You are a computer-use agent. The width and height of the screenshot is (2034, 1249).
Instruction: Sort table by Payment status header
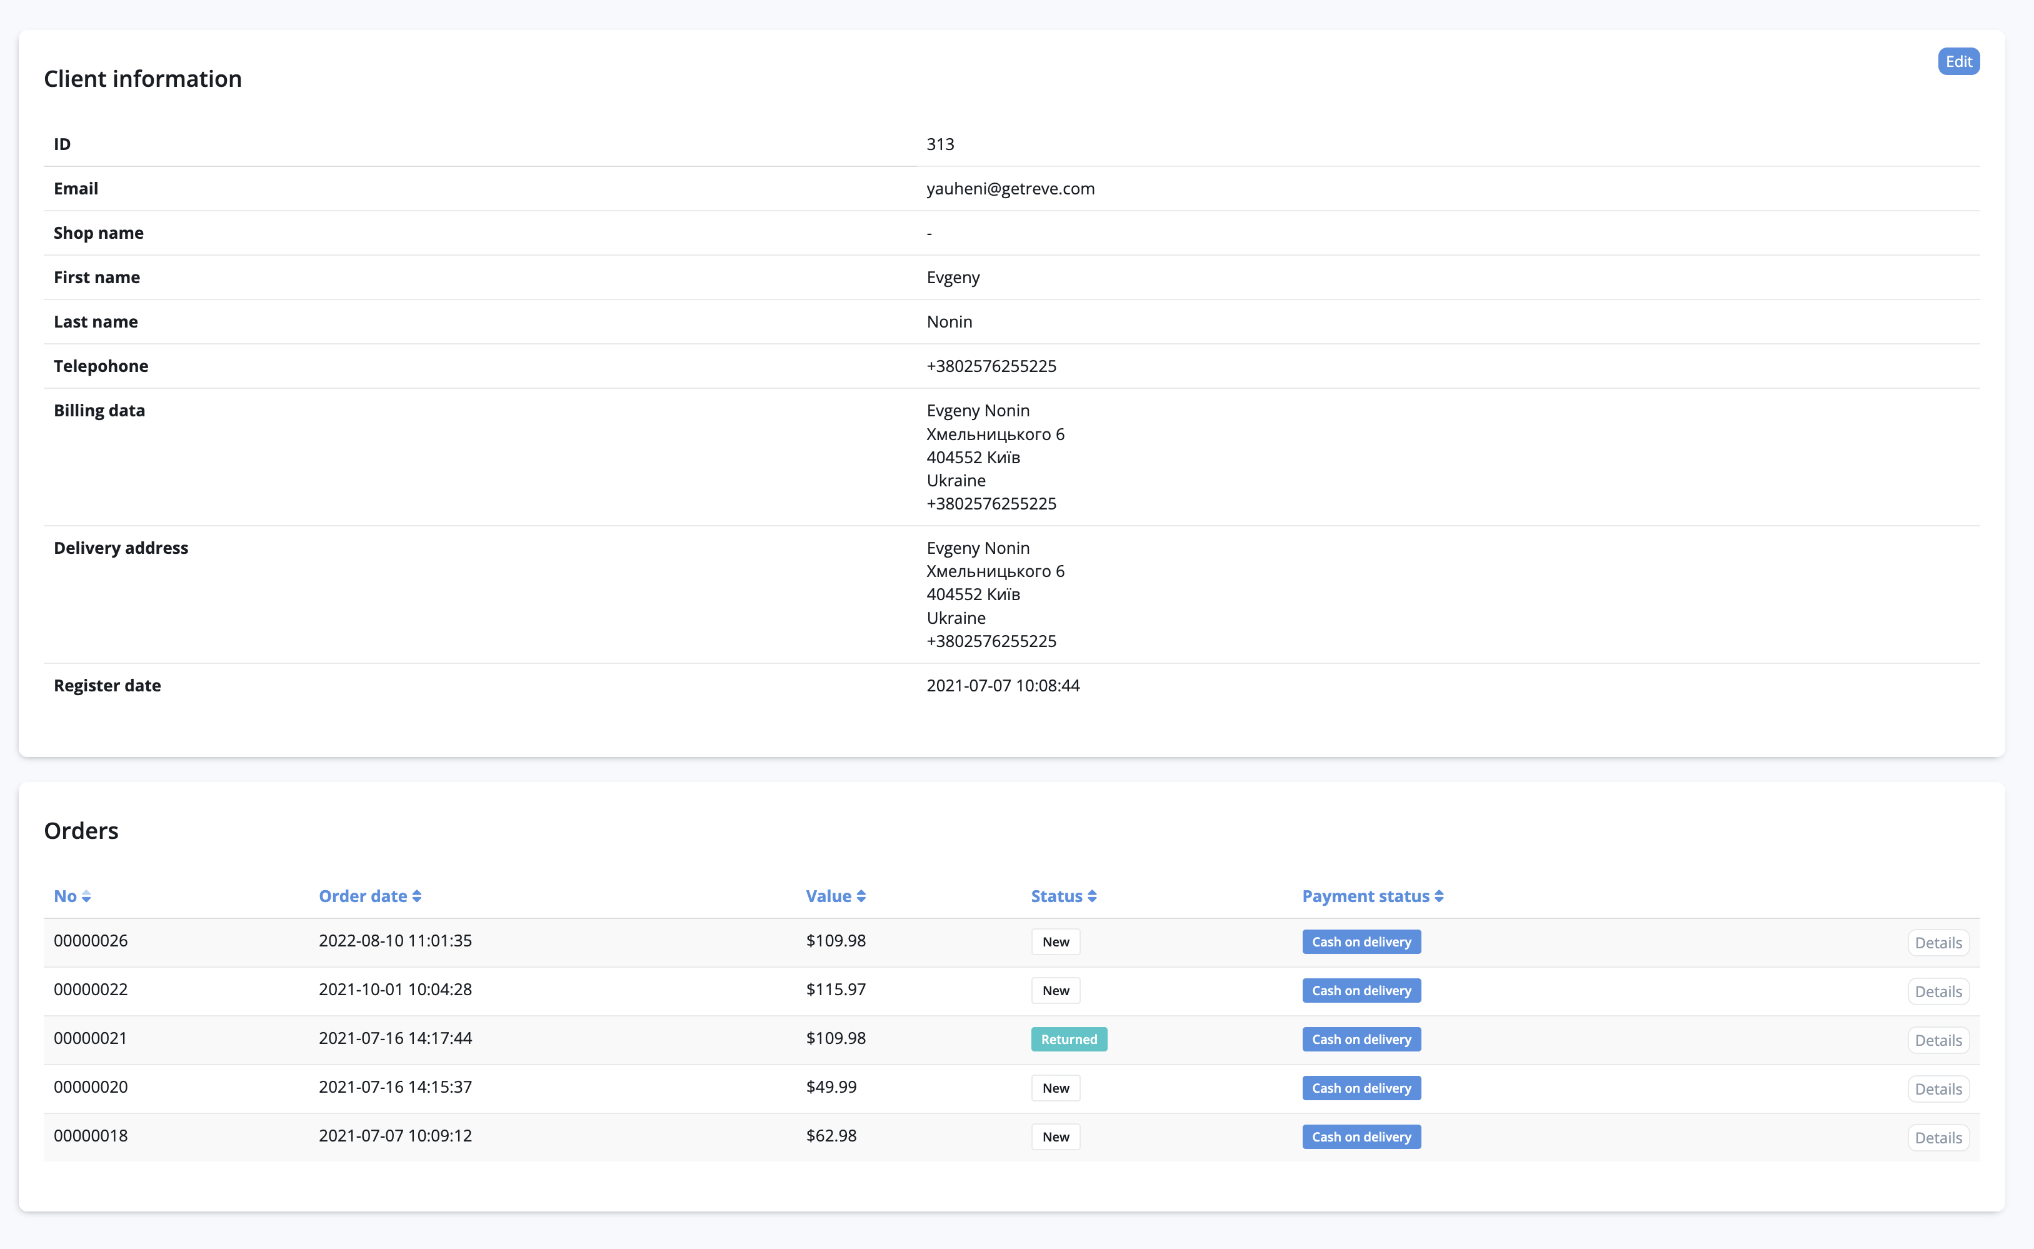[x=1365, y=896]
